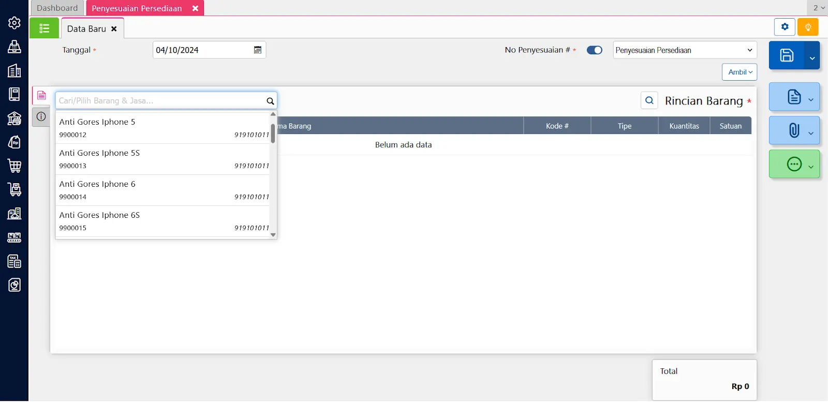Viewport: 828px width, 402px height.
Task: Open the settings gear in the left sidebar
Action: pyautogui.click(x=14, y=23)
